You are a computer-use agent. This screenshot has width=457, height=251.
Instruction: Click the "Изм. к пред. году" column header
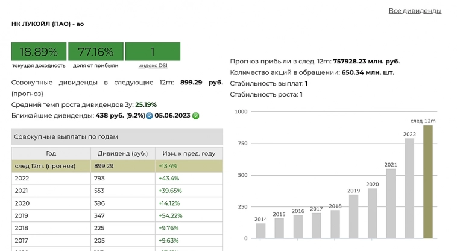[188, 153]
